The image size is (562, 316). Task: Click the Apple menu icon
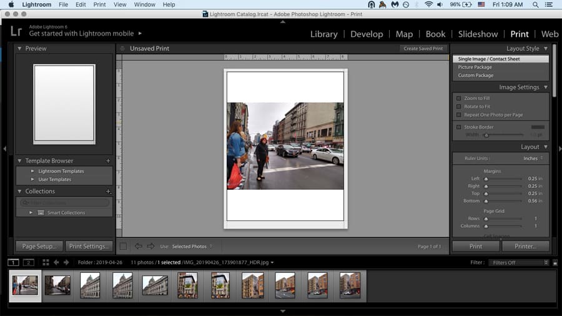pos(11,4)
